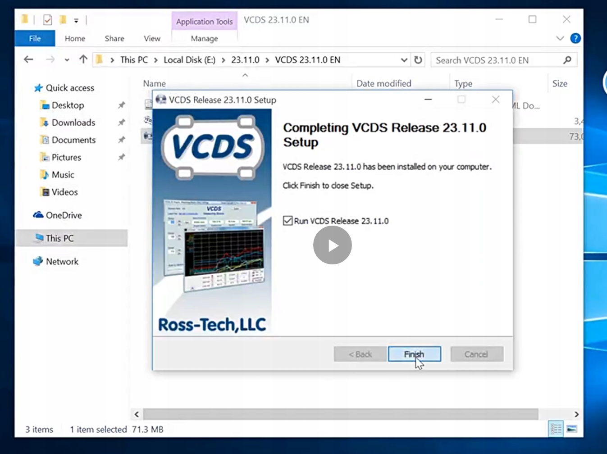Click the Cancel button in setup dialog
The width and height of the screenshot is (607, 454).
click(476, 354)
